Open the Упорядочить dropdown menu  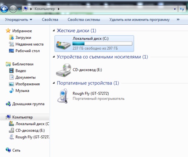coord(18,20)
